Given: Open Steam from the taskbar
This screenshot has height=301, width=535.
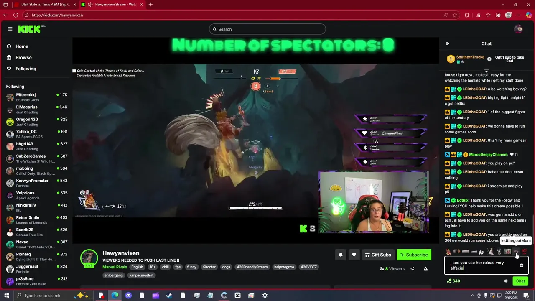Looking at the screenshot, I should tap(169, 296).
